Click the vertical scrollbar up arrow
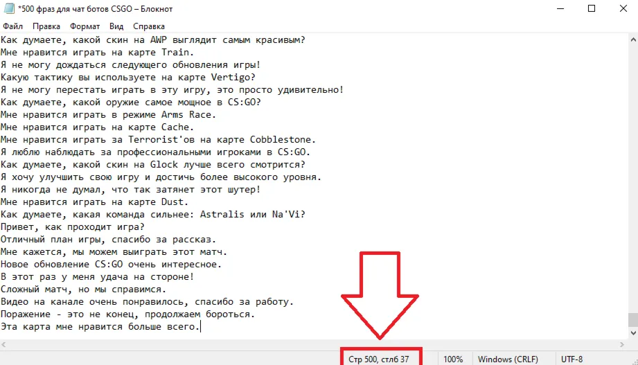Screen dimensions: 638x365 click(x=633, y=39)
